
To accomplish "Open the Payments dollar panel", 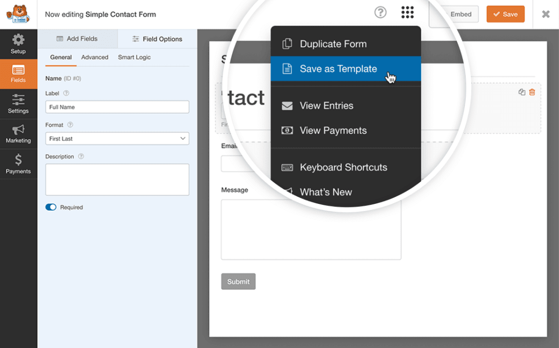I will [18, 164].
